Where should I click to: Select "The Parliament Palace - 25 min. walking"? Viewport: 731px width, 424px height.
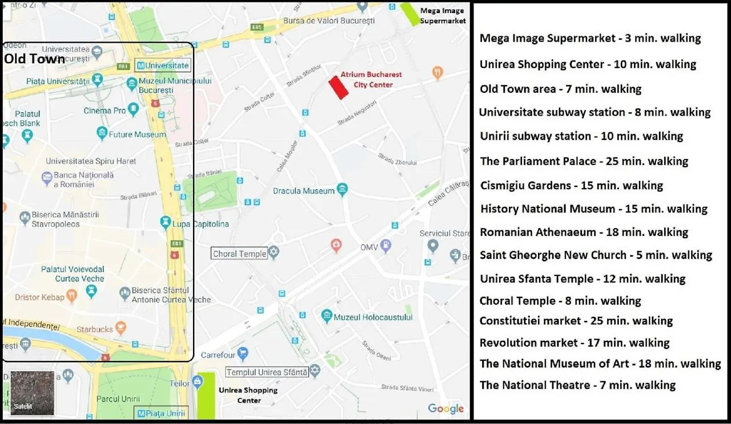click(x=584, y=161)
